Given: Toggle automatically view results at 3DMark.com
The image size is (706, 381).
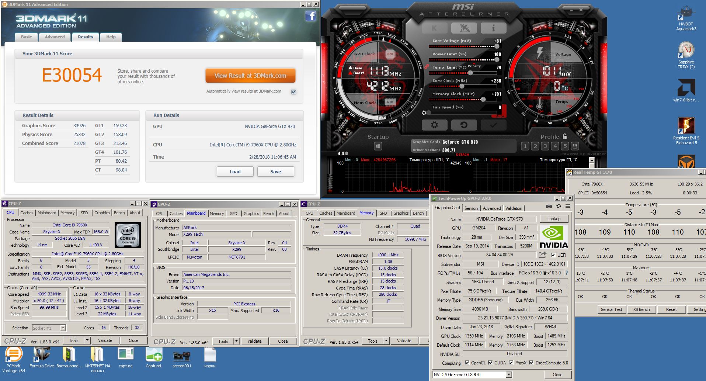Looking at the screenshot, I should 293,92.
